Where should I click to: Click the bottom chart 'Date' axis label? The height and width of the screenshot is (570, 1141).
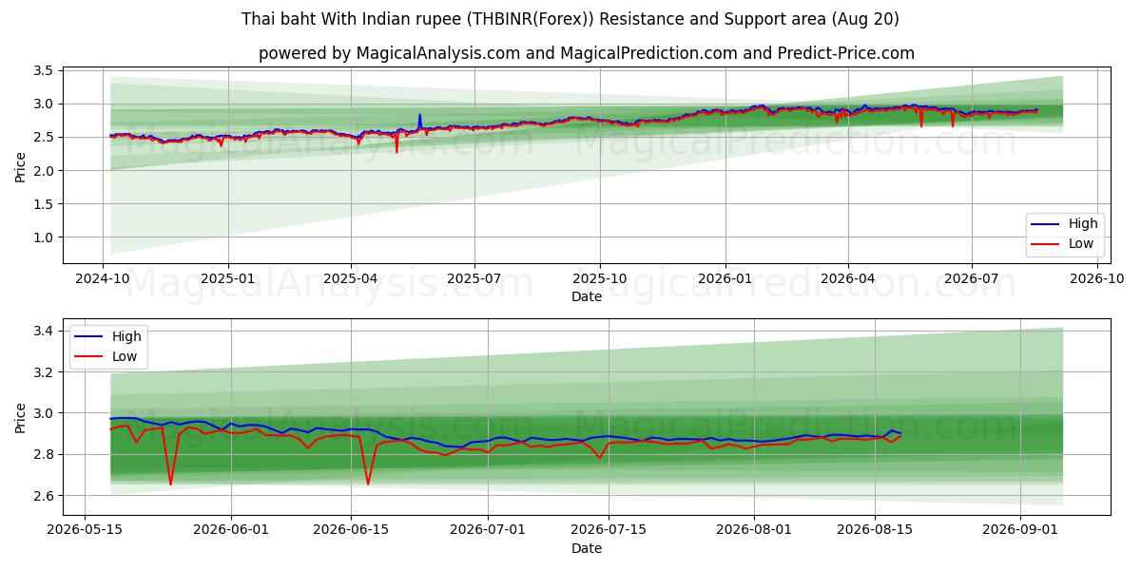click(587, 548)
